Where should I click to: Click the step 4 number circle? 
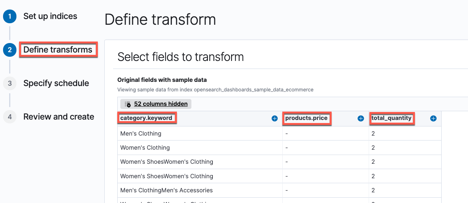point(10,117)
